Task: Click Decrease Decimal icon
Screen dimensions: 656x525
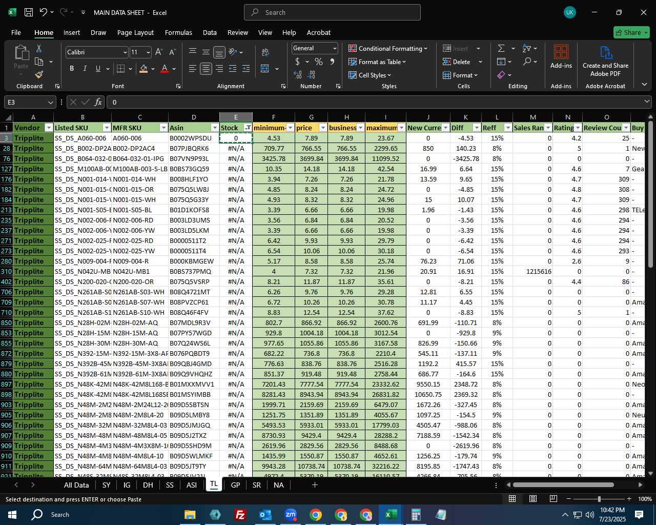Action: pos(312,75)
